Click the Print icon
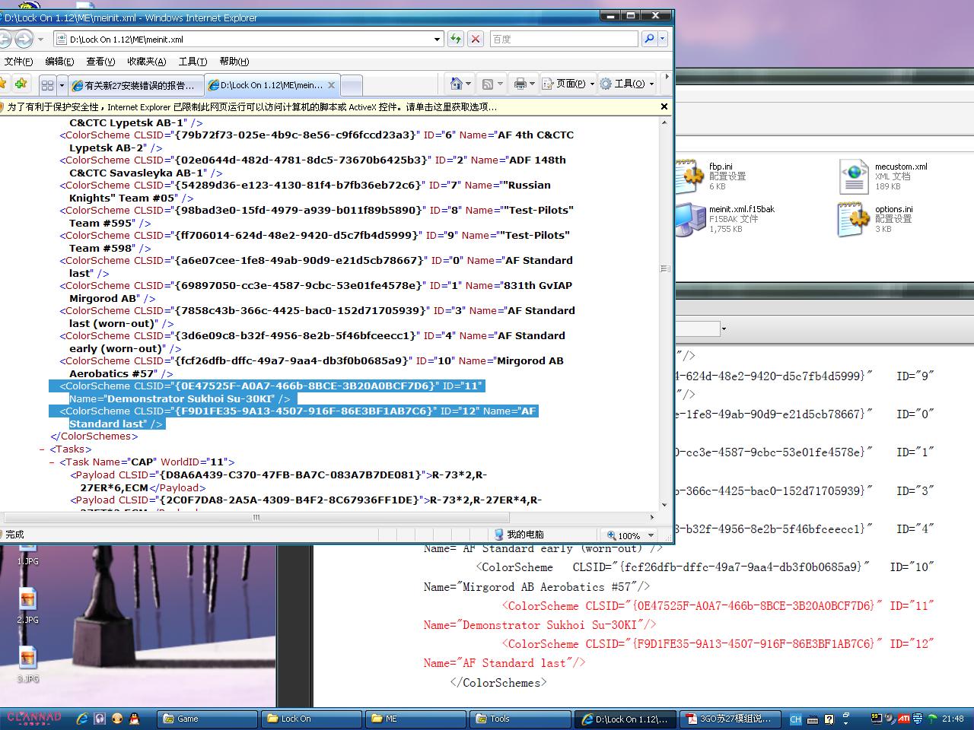 pyautogui.click(x=520, y=84)
